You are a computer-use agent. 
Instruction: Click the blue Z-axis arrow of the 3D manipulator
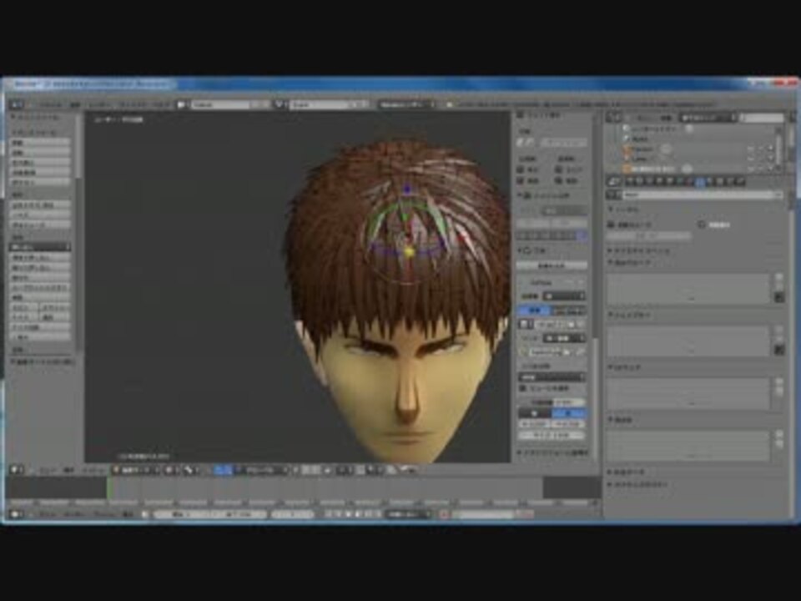pos(406,191)
